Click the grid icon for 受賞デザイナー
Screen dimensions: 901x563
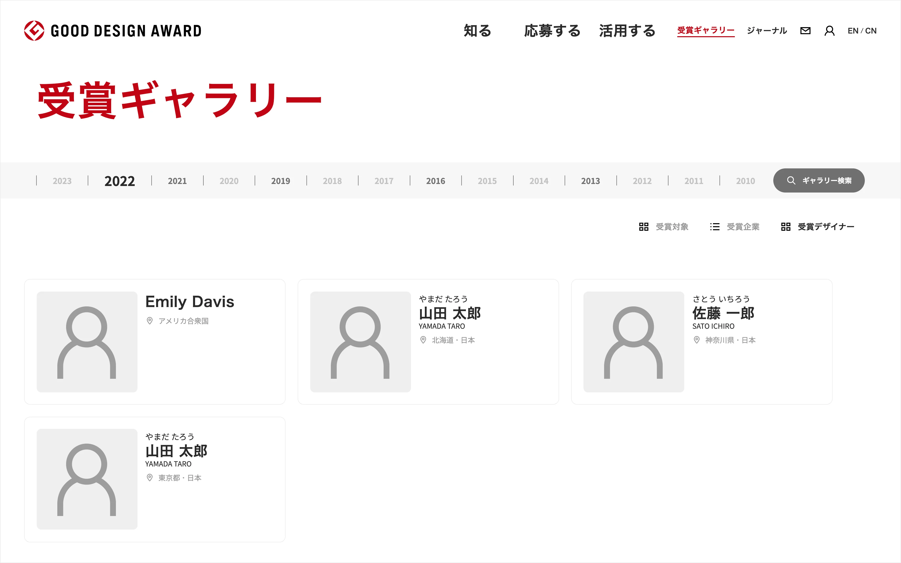point(786,227)
